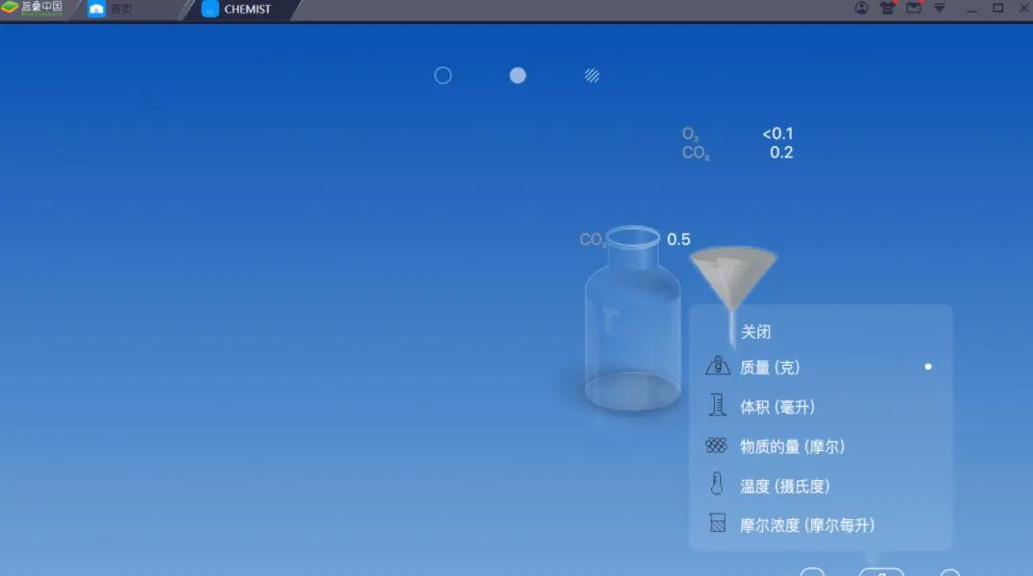Close the funnel menu via 关闭

755,331
